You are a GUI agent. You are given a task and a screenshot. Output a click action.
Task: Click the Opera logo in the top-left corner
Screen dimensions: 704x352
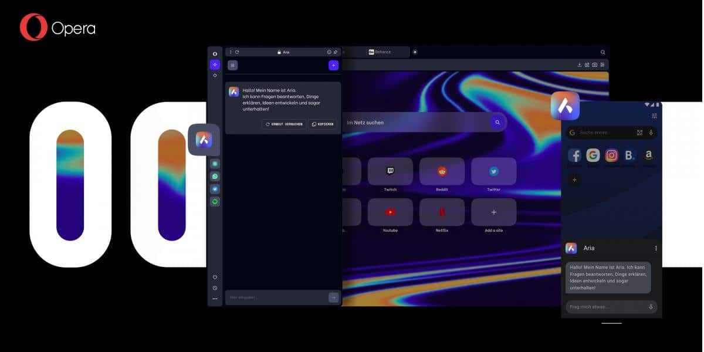[57, 28]
